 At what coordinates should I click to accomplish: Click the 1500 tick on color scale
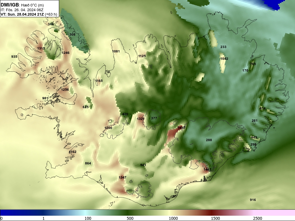pyautogui.click(x=215, y=218)
